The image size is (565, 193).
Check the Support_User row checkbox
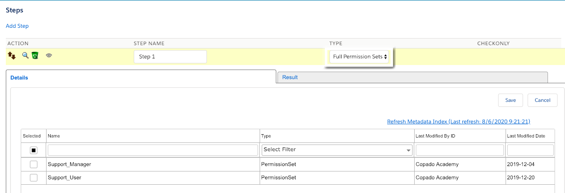pyautogui.click(x=34, y=178)
